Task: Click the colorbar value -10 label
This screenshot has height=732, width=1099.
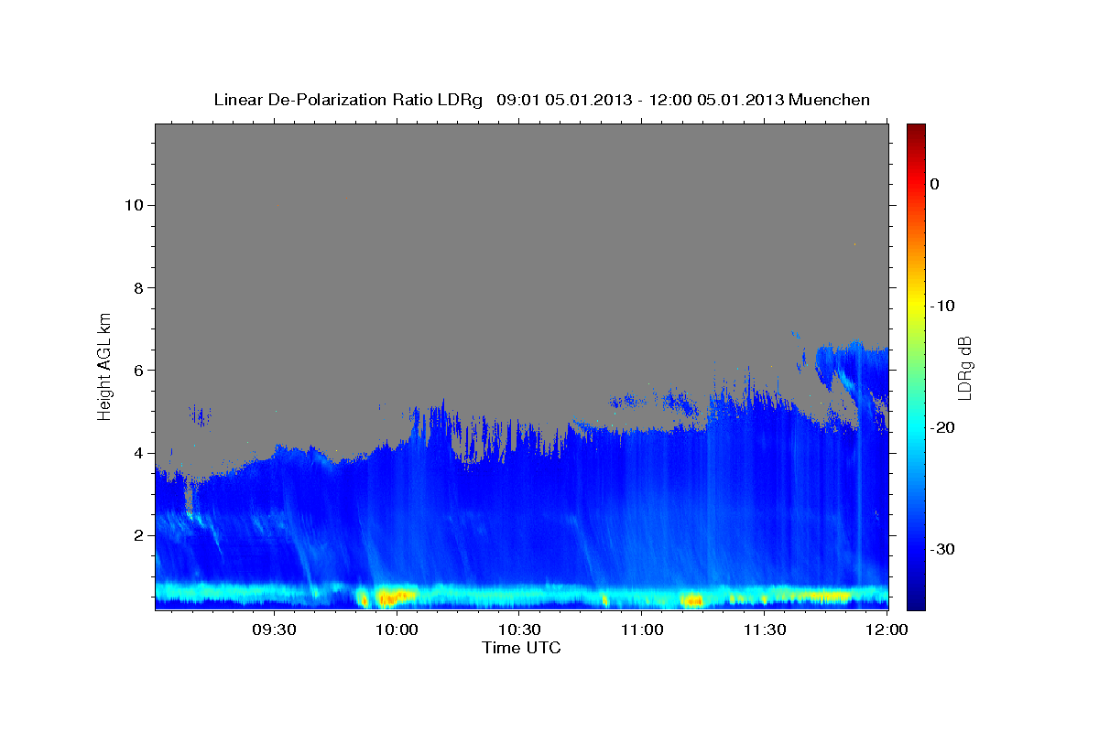Action: pos(942,306)
